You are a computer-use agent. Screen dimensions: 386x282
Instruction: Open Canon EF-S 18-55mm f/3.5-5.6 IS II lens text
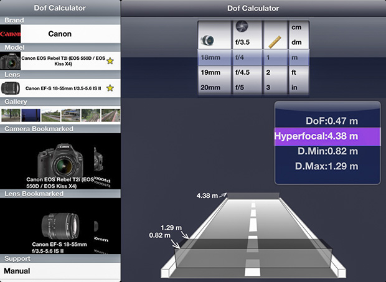64,88
